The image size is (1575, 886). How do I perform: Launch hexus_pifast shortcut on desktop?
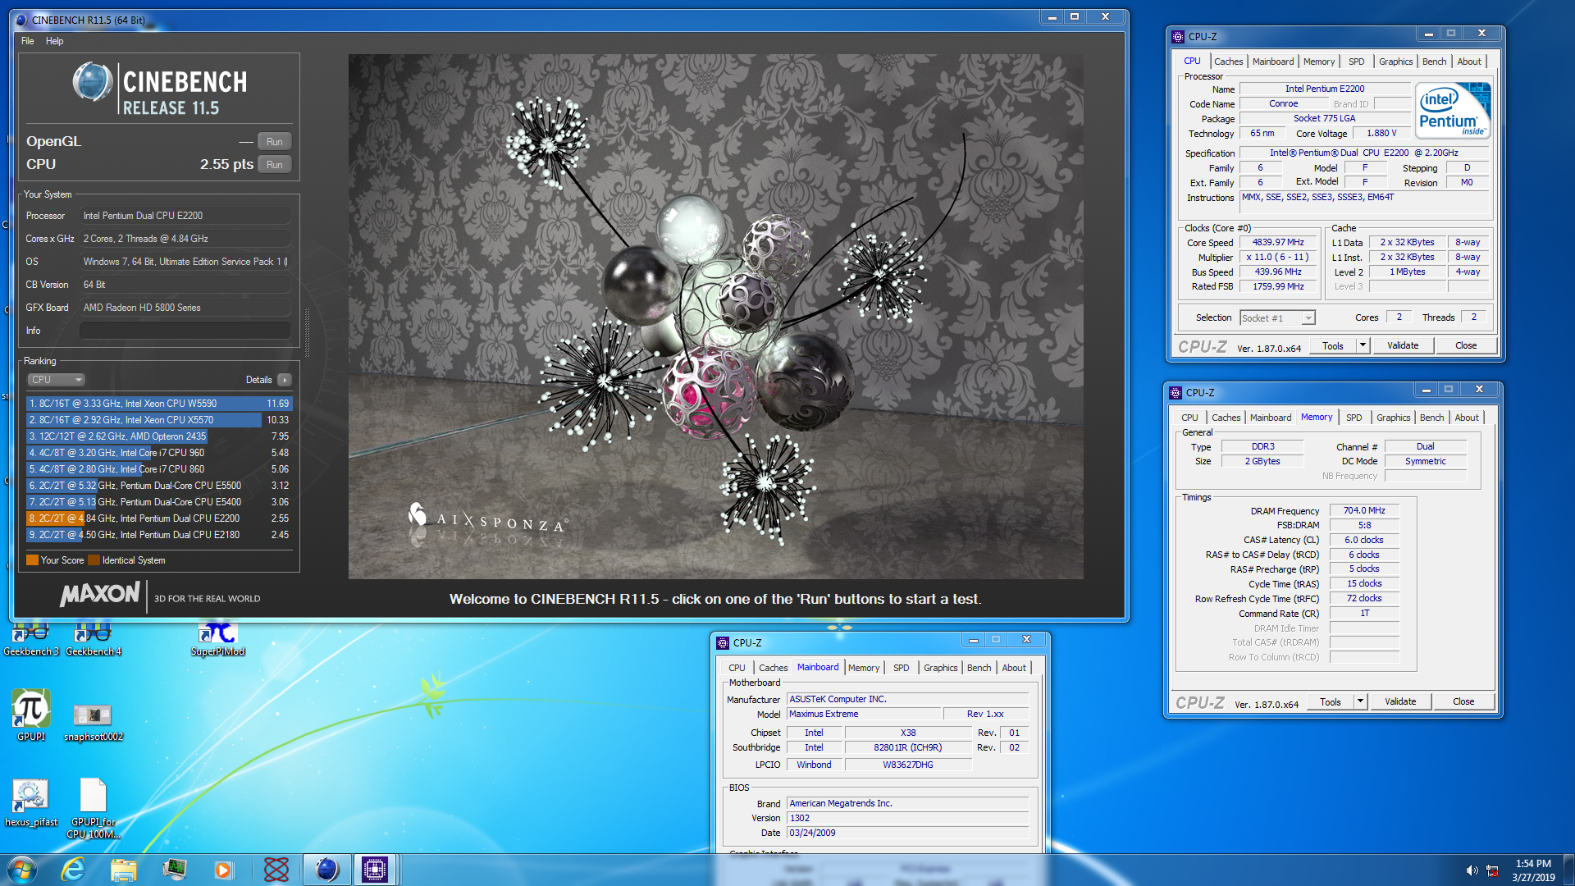[x=31, y=802]
